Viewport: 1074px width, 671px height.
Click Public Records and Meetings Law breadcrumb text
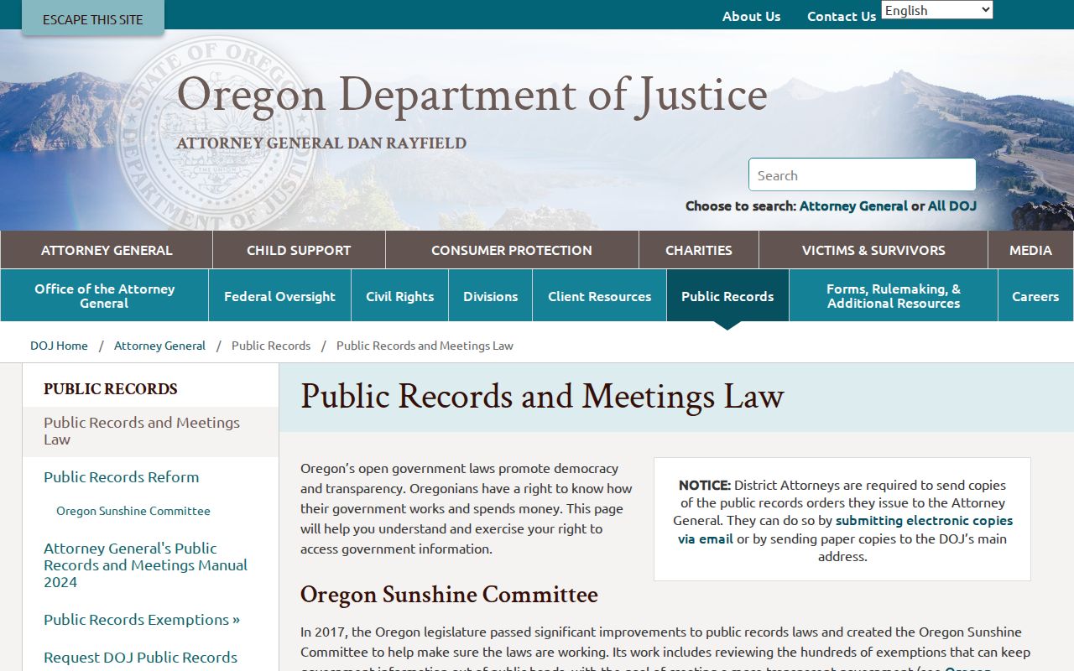tap(425, 346)
